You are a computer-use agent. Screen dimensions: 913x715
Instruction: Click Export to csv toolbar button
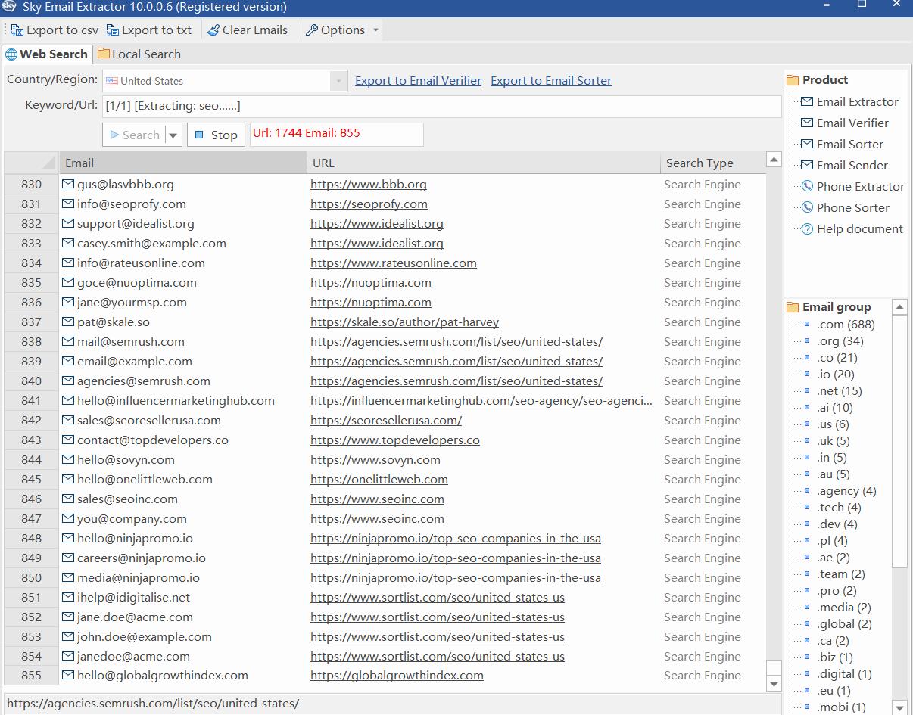[55, 30]
